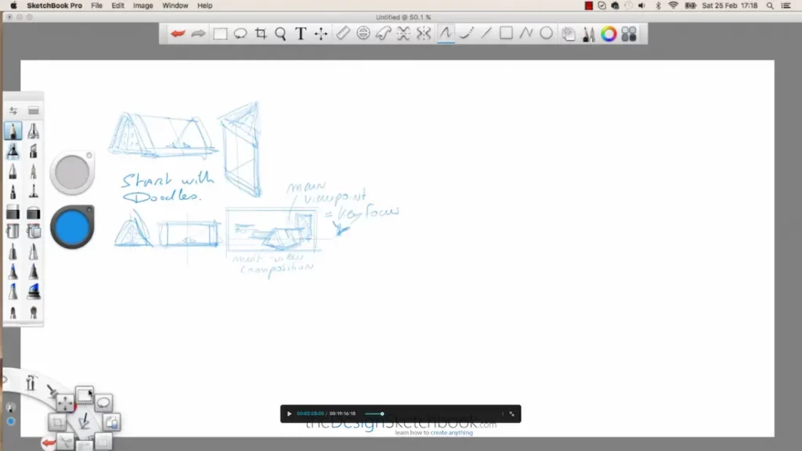Screen dimensions: 802x451
Task: Choose the lasso selection tool
Action: point(240,34)
